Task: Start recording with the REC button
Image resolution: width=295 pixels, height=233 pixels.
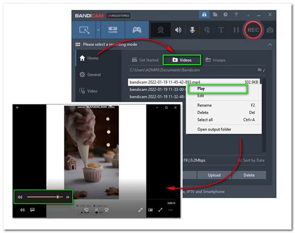Action: coord(253,30)
